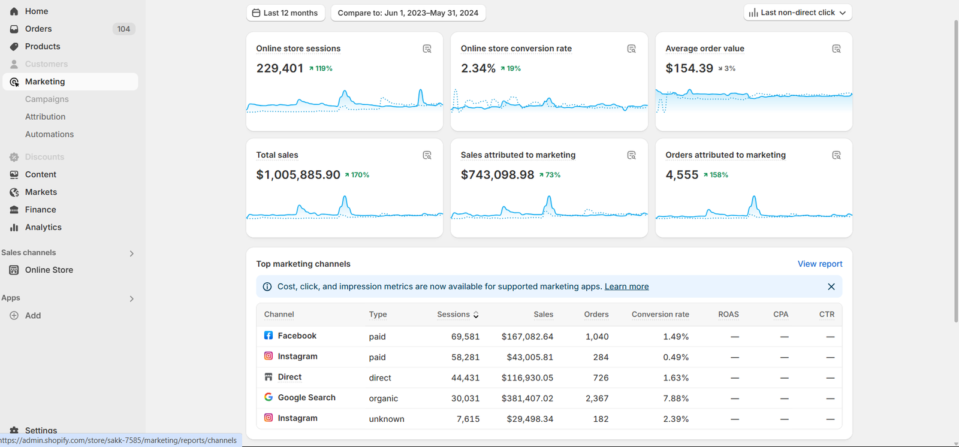Open the Last non-direct click dropdown
Screen dimensions: 959x447
point(798,13)
